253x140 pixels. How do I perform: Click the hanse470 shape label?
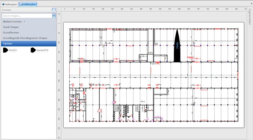(x=42, y=50)
